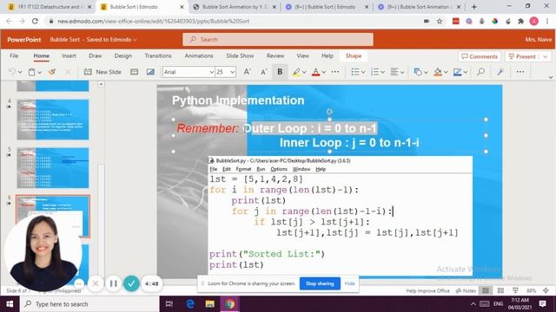Click the Shapes insert icon

[418, 72]
